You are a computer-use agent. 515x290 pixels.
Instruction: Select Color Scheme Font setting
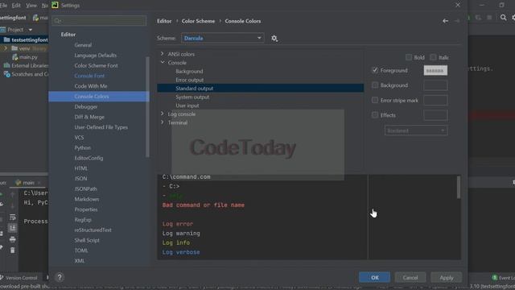(x=96, y=65)
